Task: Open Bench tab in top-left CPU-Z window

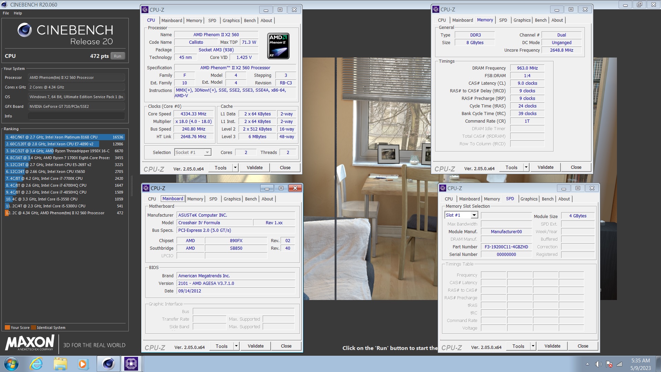Action: pyautogui.click(x=250, y=20)
